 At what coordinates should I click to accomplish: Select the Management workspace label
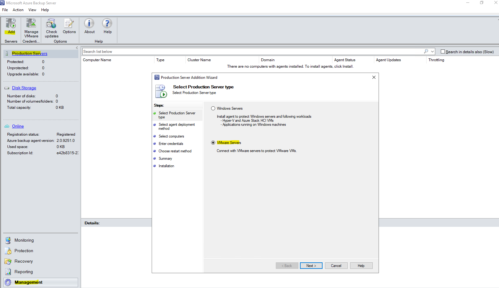click(28, 282)
